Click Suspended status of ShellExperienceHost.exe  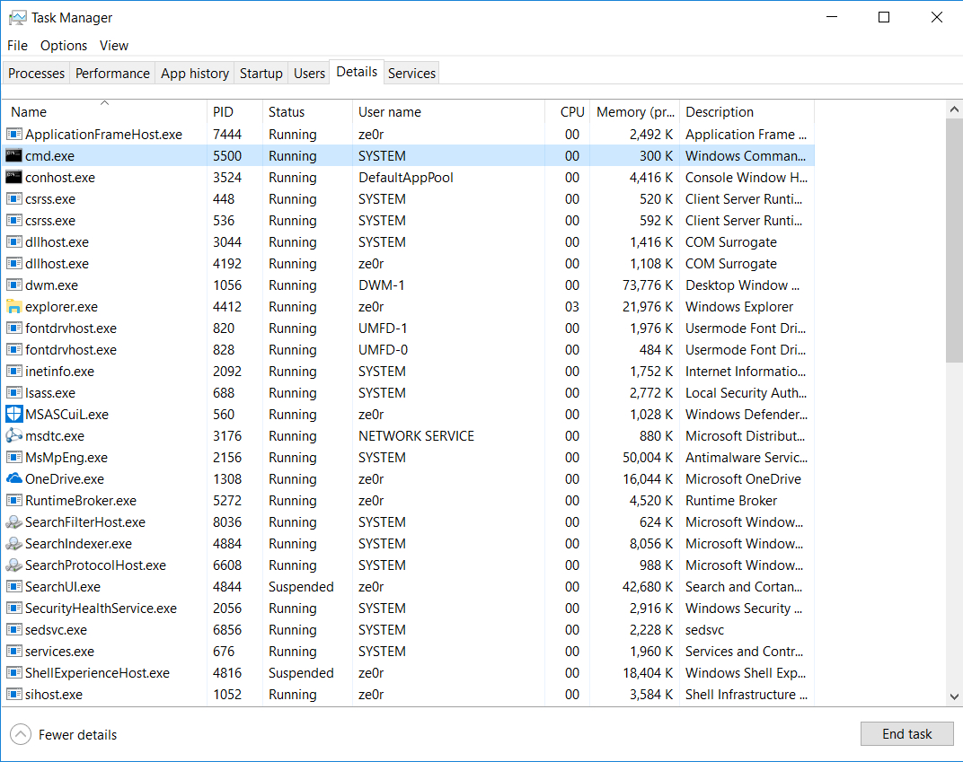[301, 673]
